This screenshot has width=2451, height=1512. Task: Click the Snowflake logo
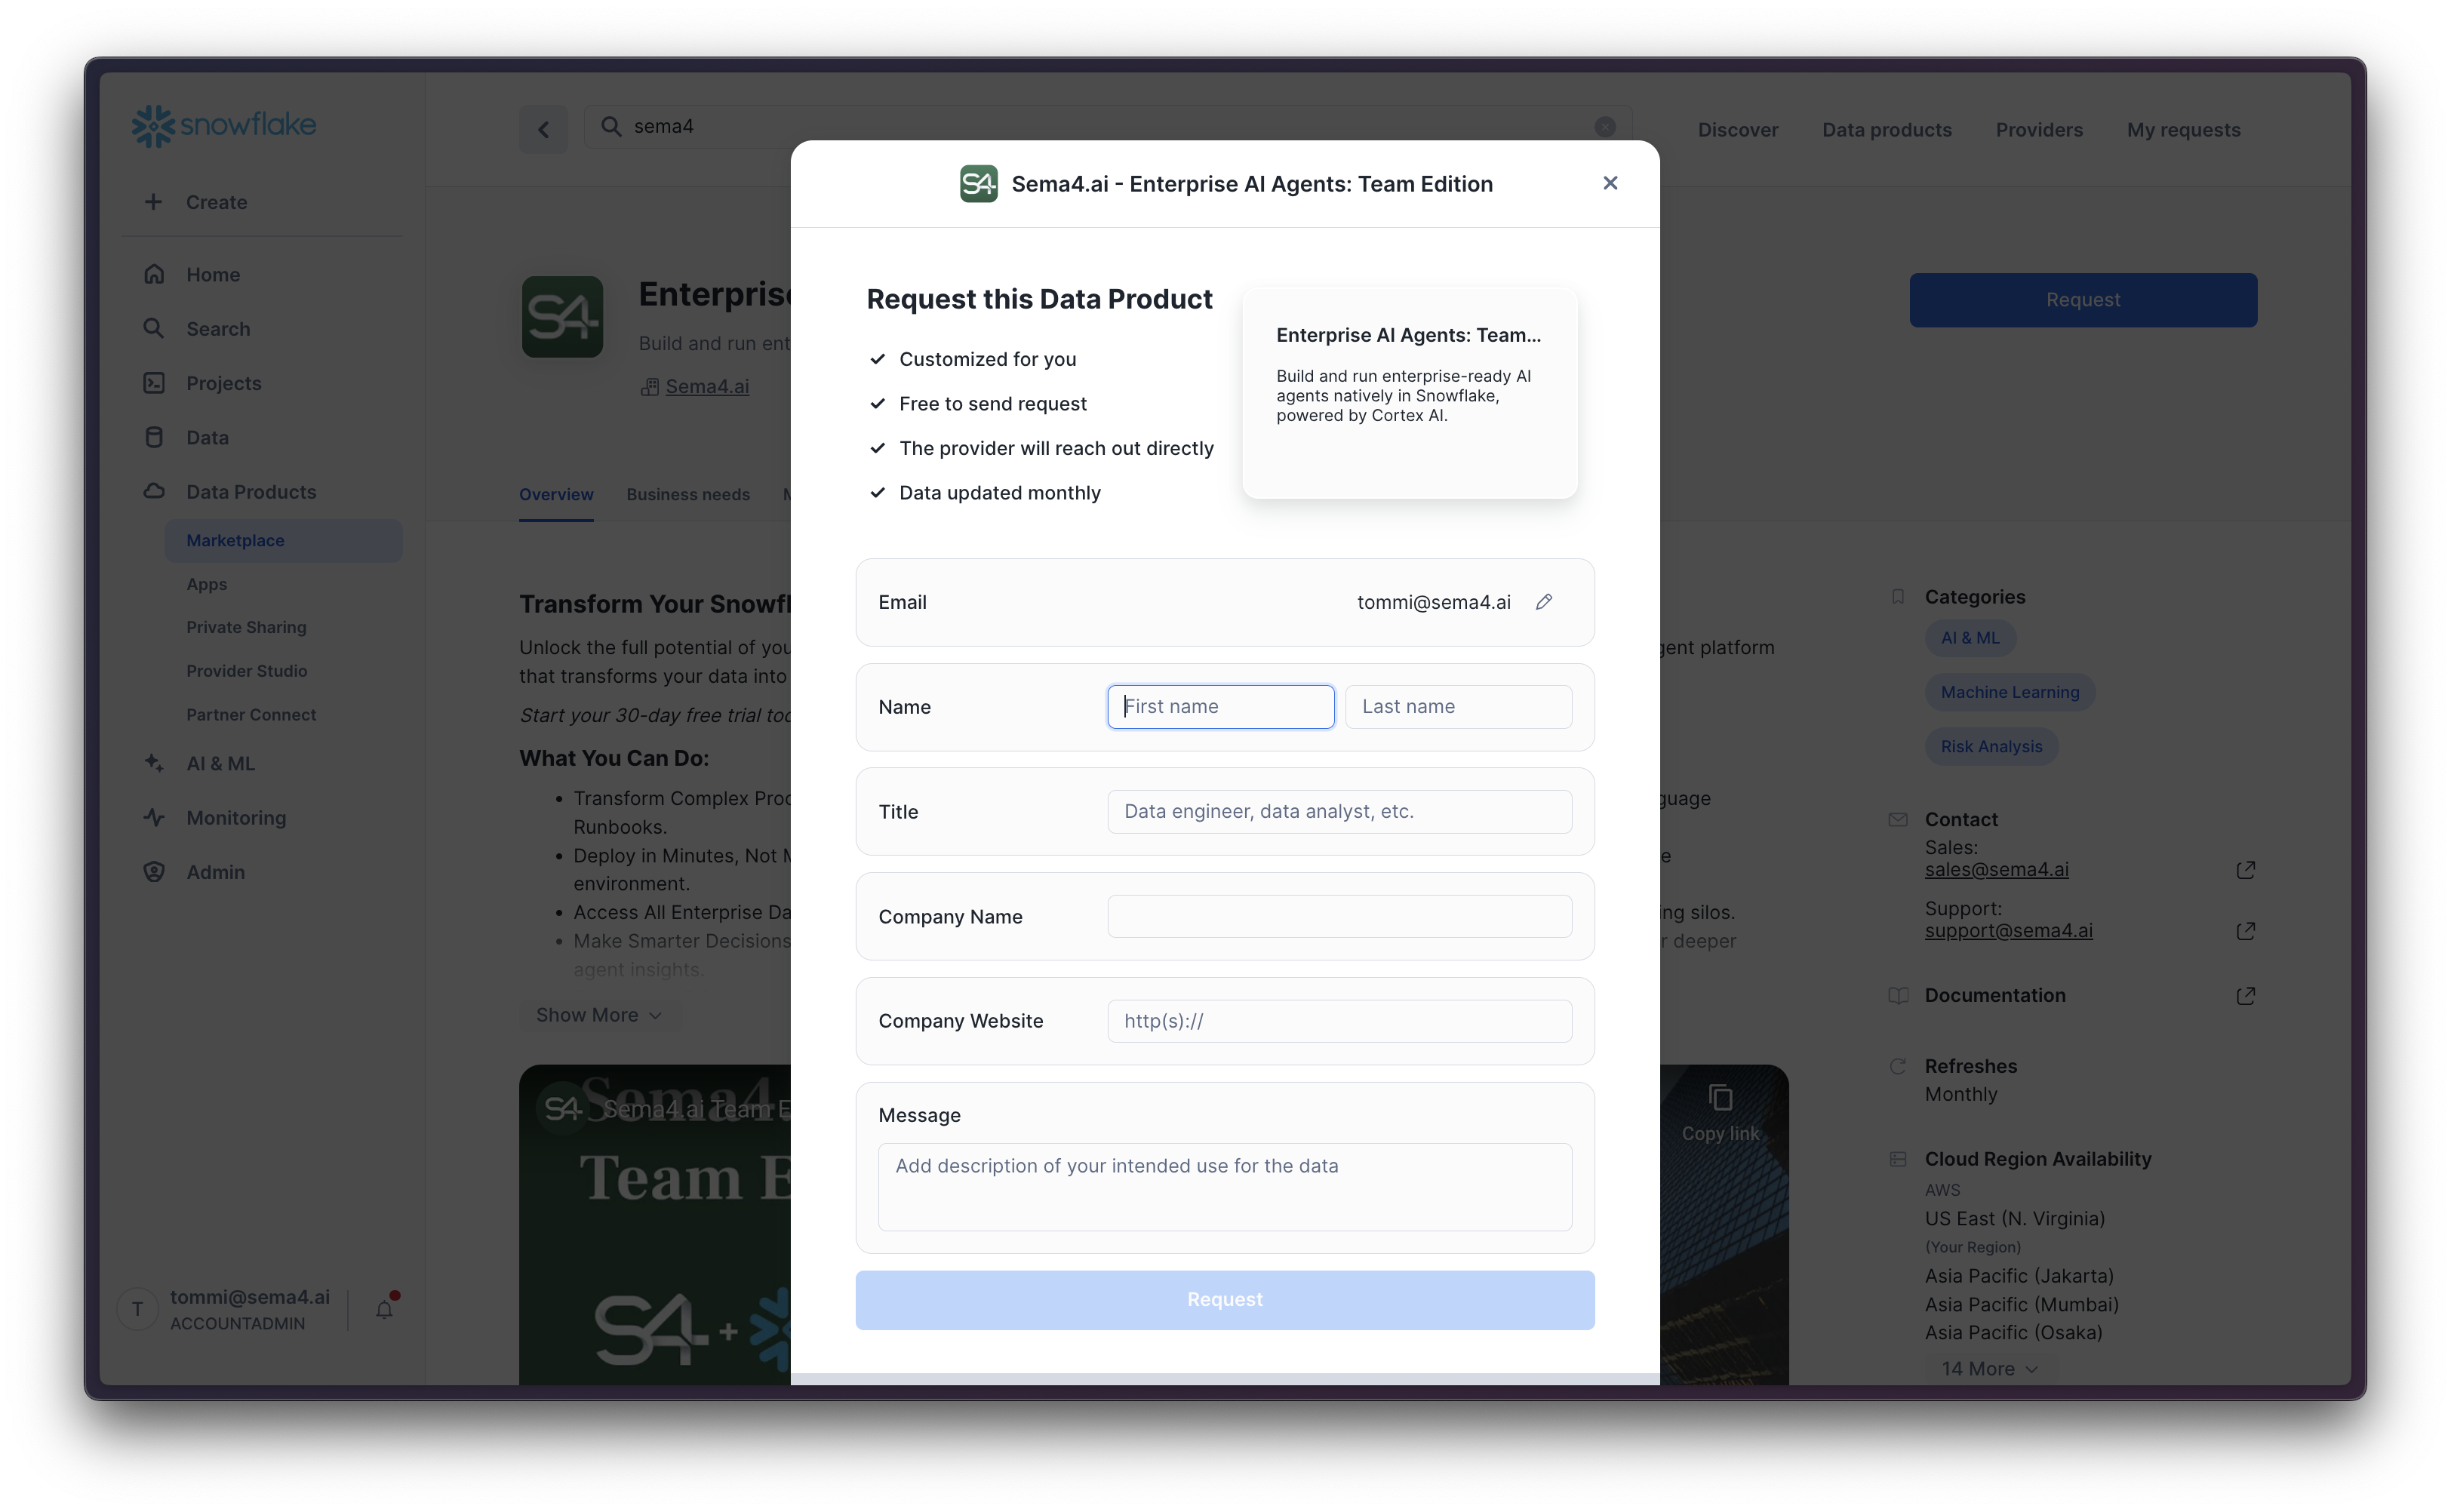pos(224,126)
